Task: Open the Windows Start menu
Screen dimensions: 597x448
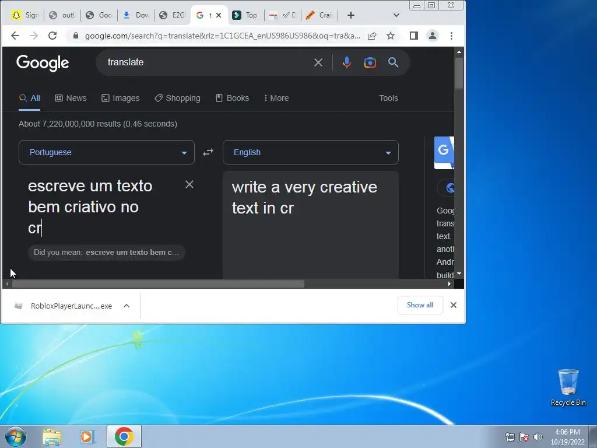Action: [16, 436]
